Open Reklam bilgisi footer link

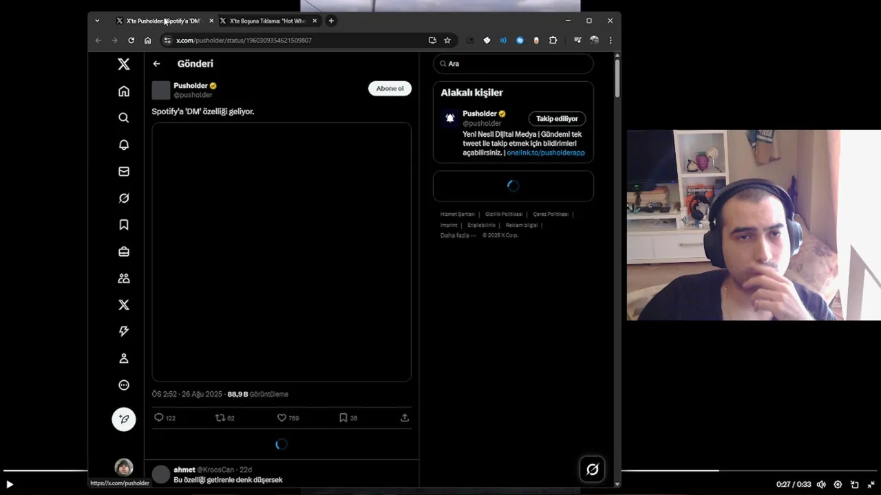(x=522, y=225)
